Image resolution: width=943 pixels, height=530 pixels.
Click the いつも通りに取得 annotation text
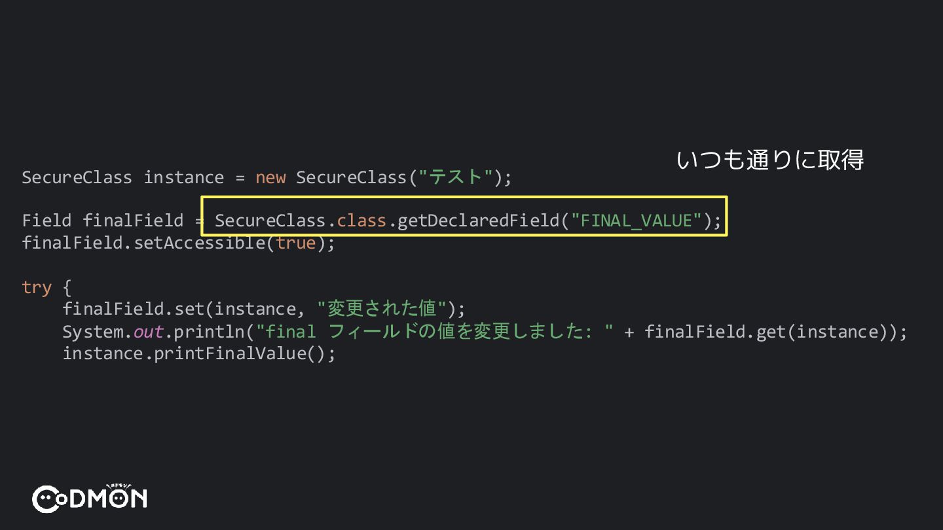point(770,160)
